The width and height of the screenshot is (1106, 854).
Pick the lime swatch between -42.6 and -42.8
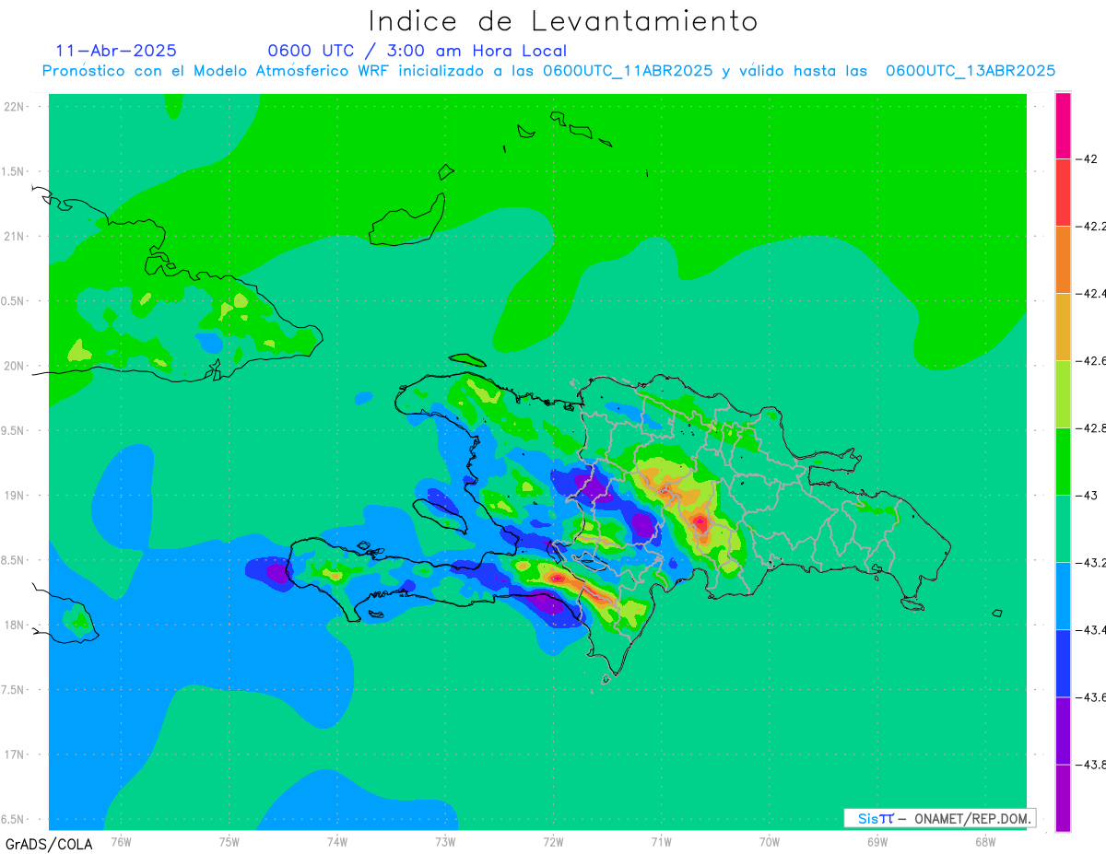tap(1063, 394)
